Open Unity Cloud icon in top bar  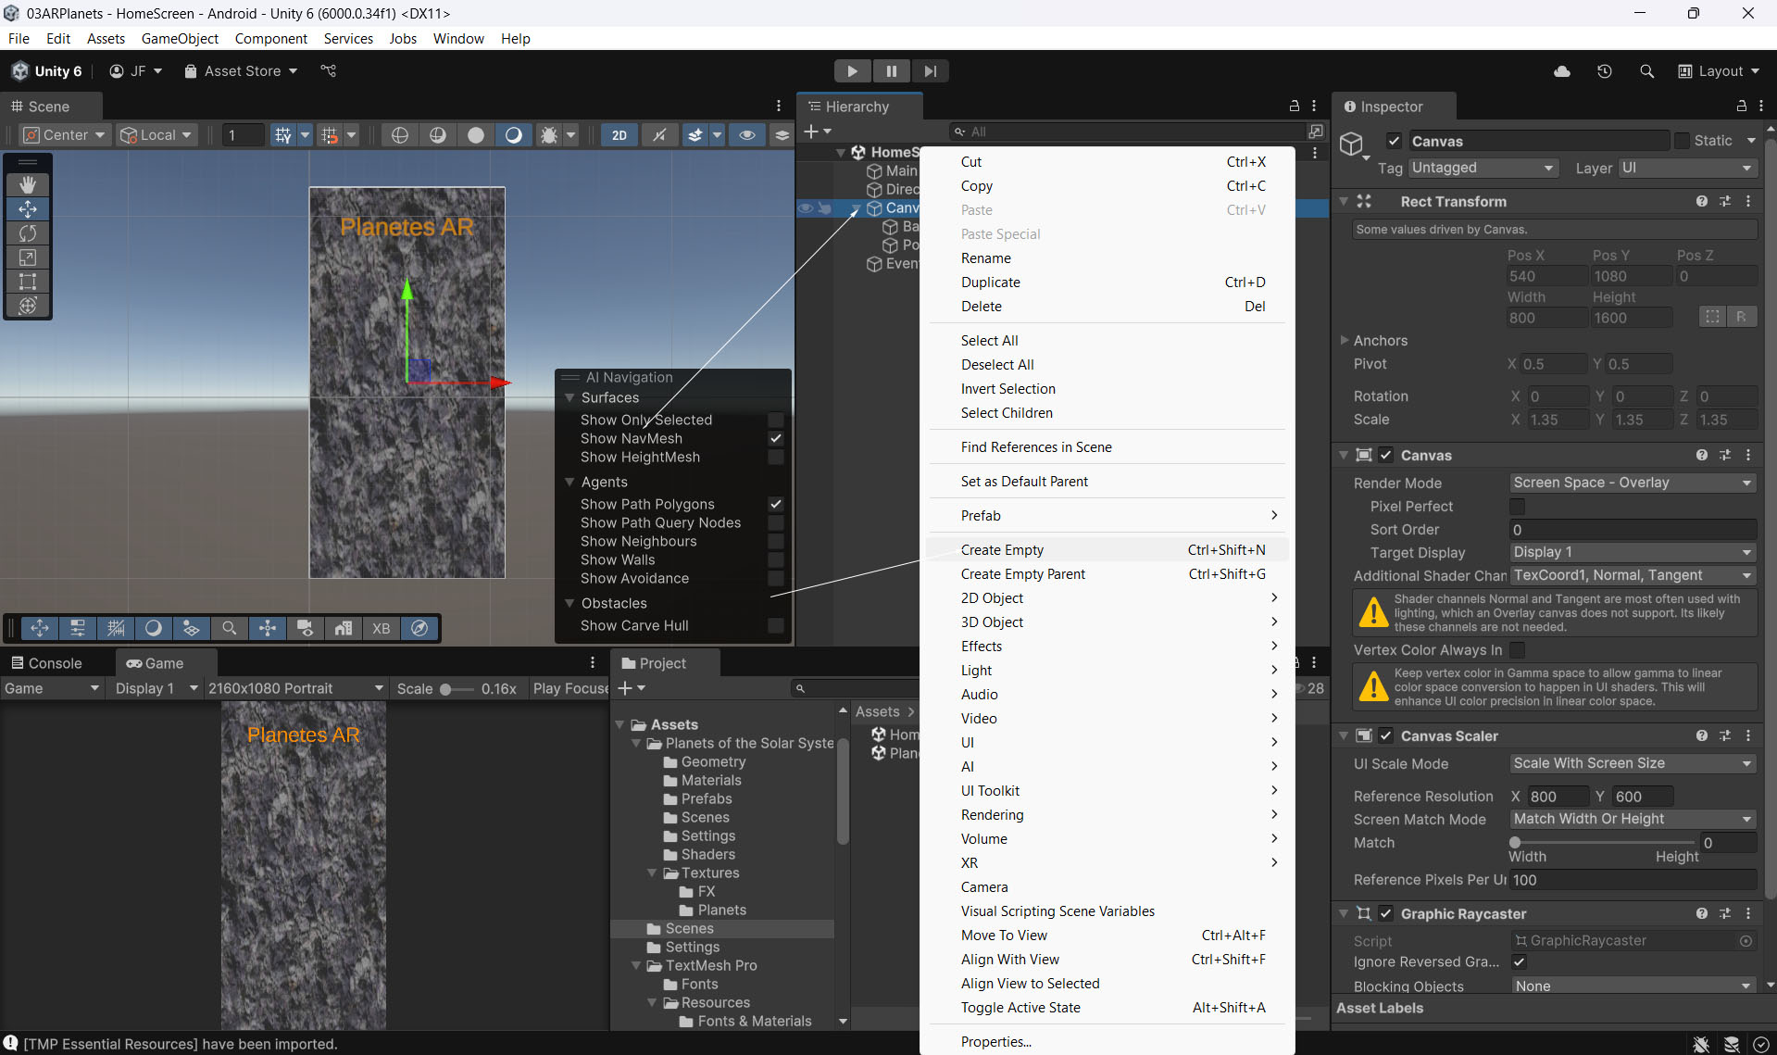1561,71
